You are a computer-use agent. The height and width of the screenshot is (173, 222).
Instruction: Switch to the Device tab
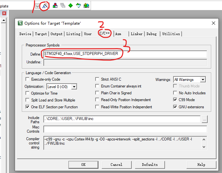point(25,34)
